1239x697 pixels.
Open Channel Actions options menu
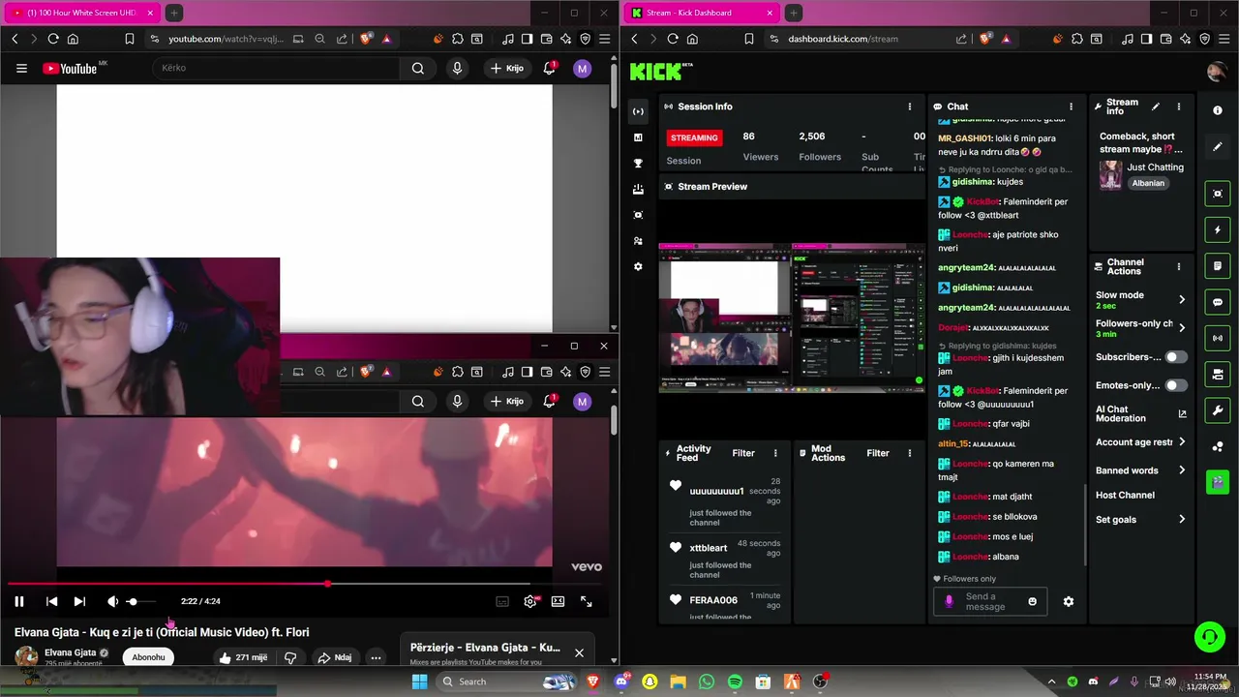click(1178, 266)
